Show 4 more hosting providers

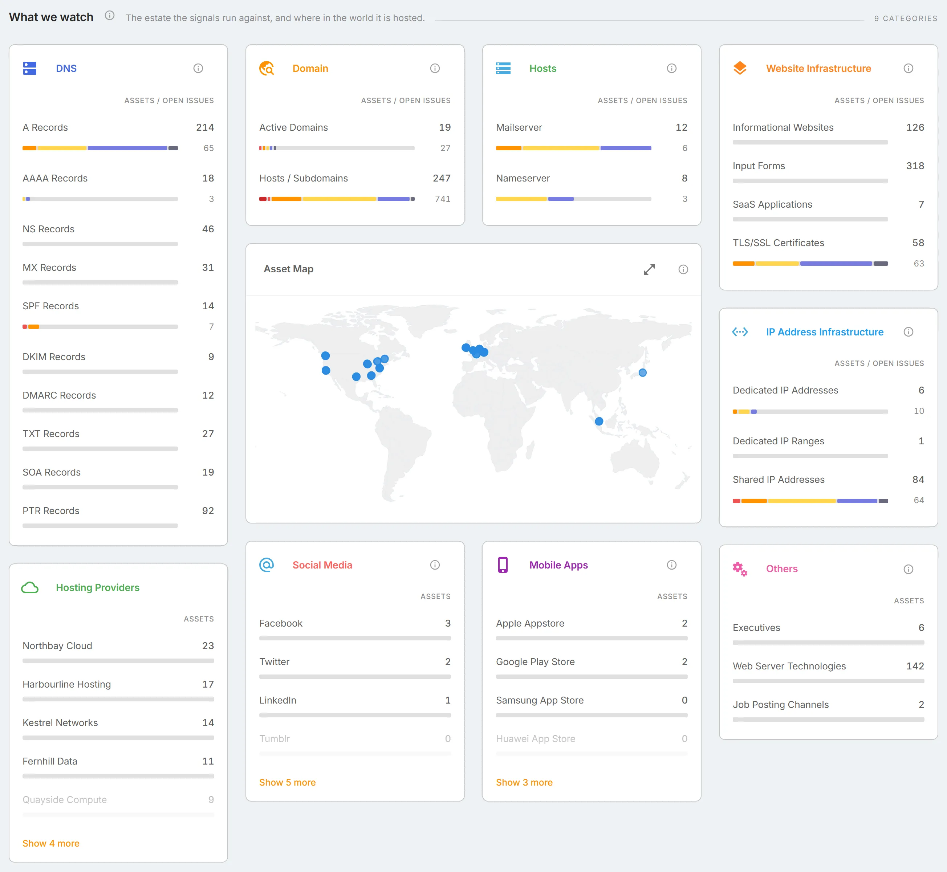pyautogui.click(x=51, y=843)
